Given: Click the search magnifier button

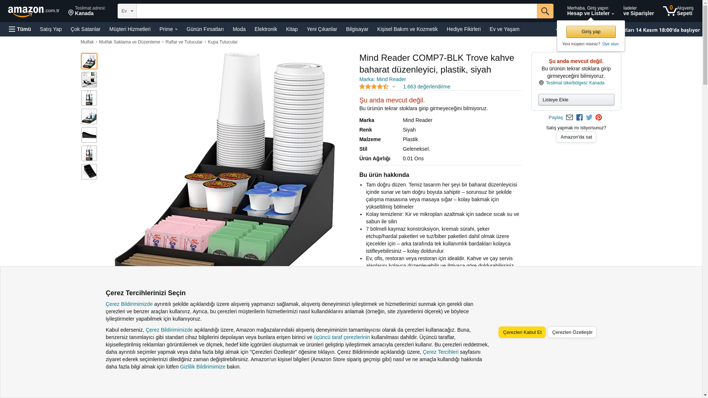Looking at the screenshot, I should (545, 11).
